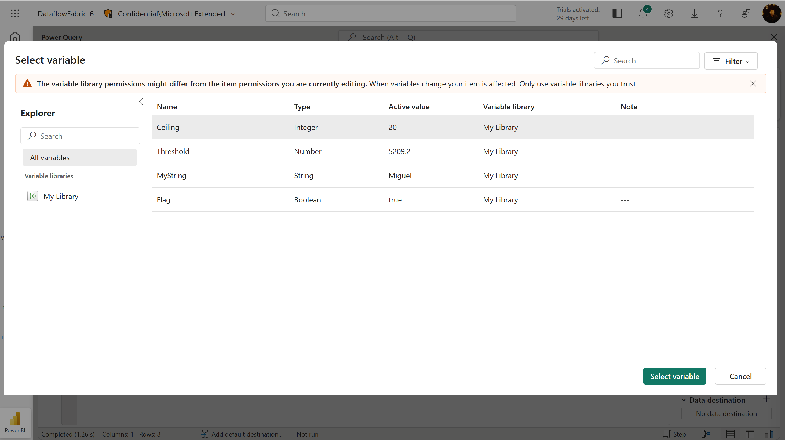Image resolution: width=785 pixels, height=440 pixels.
Task: Click the app launcher waffle icon
Action: tap(15, 13)
